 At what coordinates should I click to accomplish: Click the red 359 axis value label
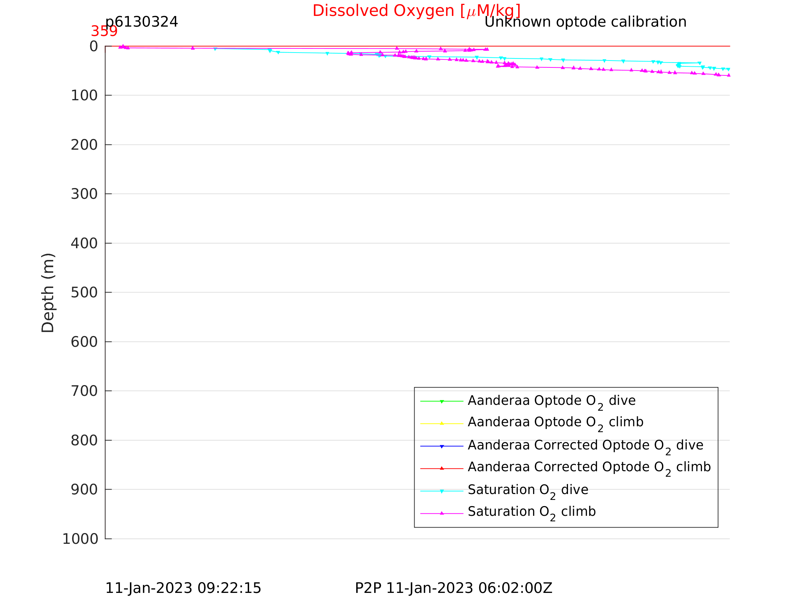[x=104, y=31]
